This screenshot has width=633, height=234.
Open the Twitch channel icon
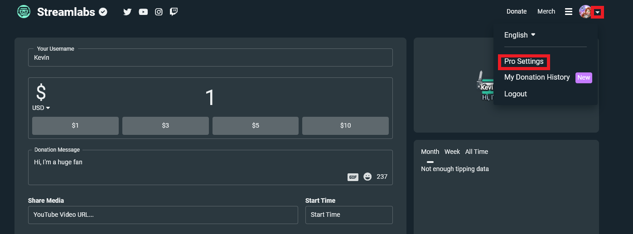[174, 12]
